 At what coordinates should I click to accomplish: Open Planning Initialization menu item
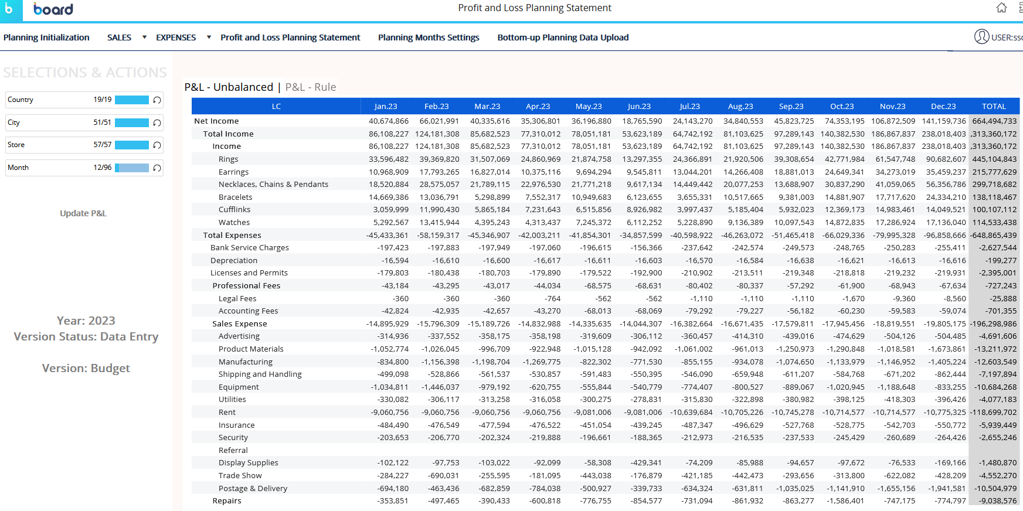(46, 38)
